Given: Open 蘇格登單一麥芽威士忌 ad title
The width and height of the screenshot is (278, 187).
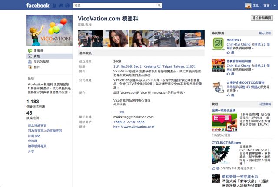Looking at the screenshot, I should 240,177.
